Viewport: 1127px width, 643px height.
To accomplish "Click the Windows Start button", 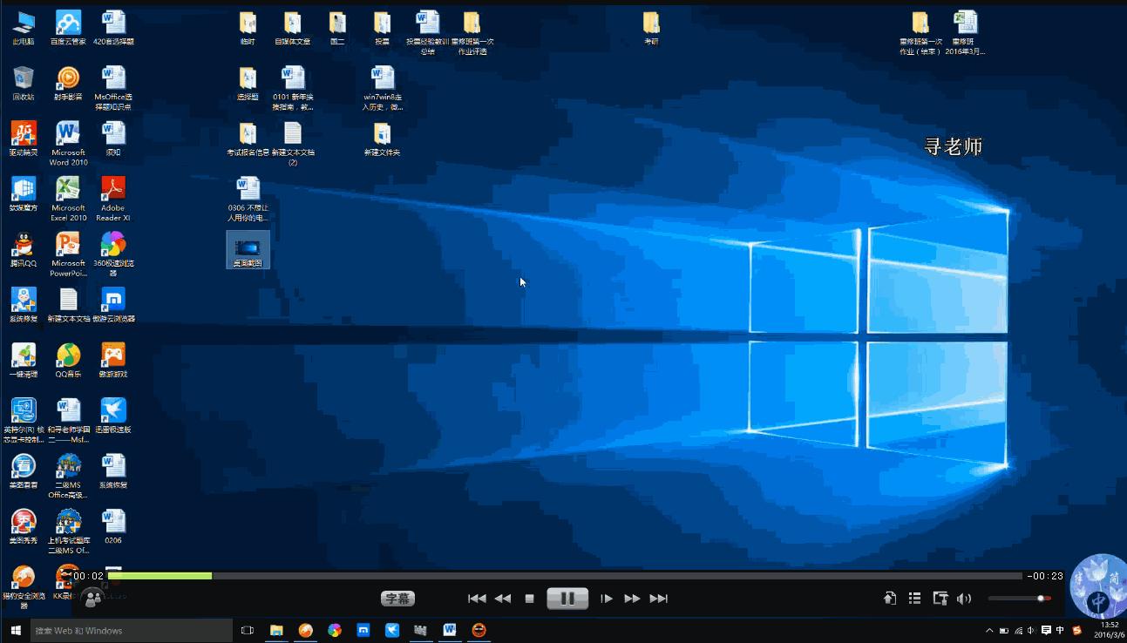I will point(16,630).
